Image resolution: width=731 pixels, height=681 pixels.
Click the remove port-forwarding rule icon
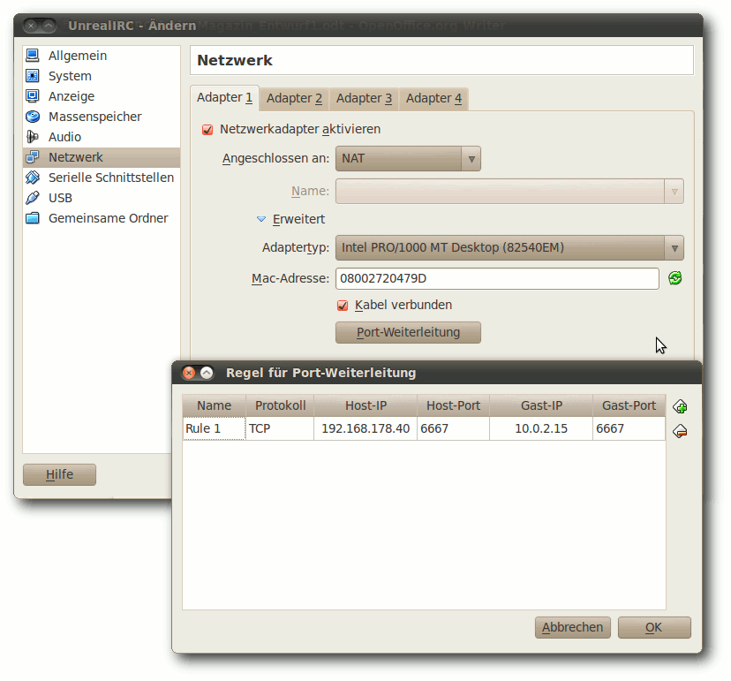click(680, 430)
